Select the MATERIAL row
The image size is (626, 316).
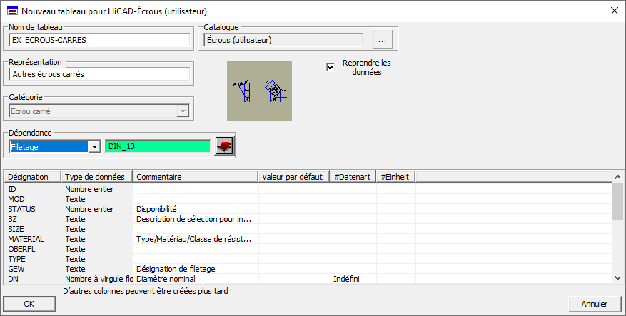(308, 239)
